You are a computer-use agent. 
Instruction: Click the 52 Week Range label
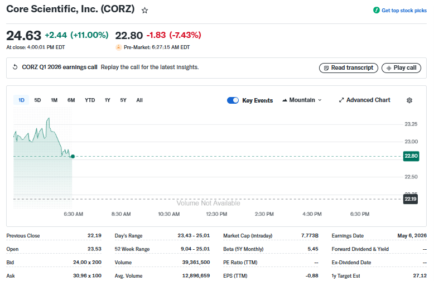tap(132, 249)
